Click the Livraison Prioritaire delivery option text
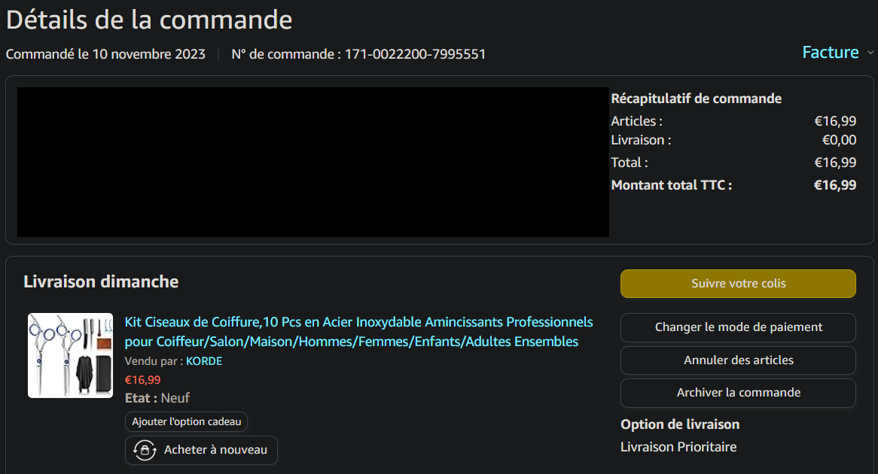This screenshot has height=474, width=878. point(678,447)
